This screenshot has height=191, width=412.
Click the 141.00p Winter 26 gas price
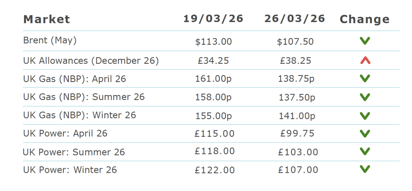point(297,116)
